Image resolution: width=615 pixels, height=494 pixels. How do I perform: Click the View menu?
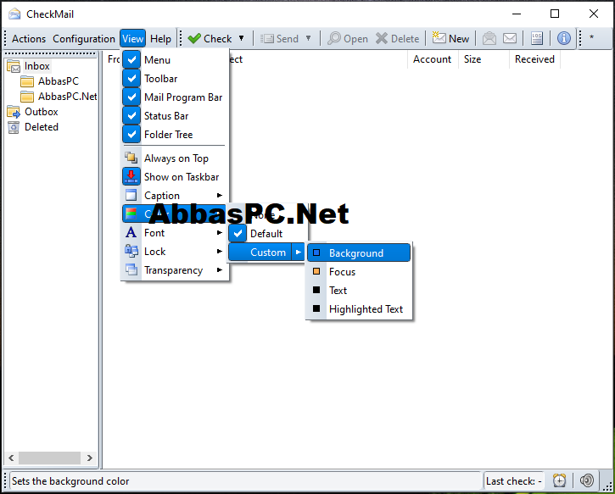132,39
